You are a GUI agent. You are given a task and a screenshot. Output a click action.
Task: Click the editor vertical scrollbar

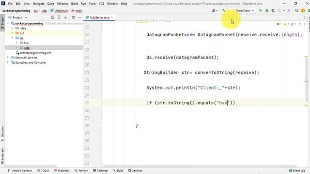click(306, 79)
